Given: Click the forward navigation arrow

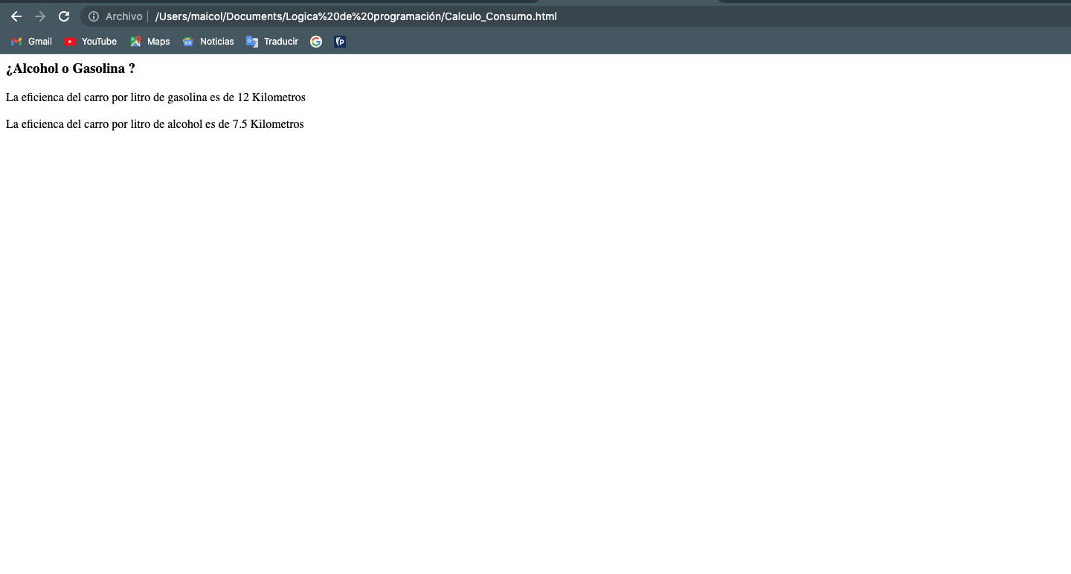Looking at the screenshot, I should click(x=40, y=16).
